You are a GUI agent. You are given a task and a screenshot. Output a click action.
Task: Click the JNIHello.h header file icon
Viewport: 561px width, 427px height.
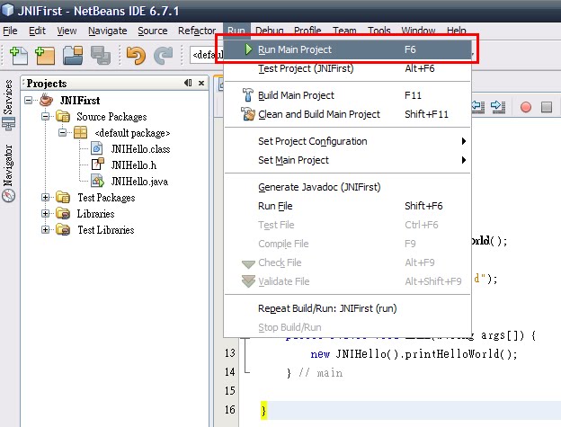coord(97,165)
